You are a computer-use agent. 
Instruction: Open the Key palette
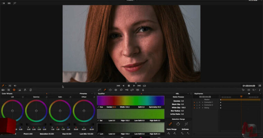point(127,90)
